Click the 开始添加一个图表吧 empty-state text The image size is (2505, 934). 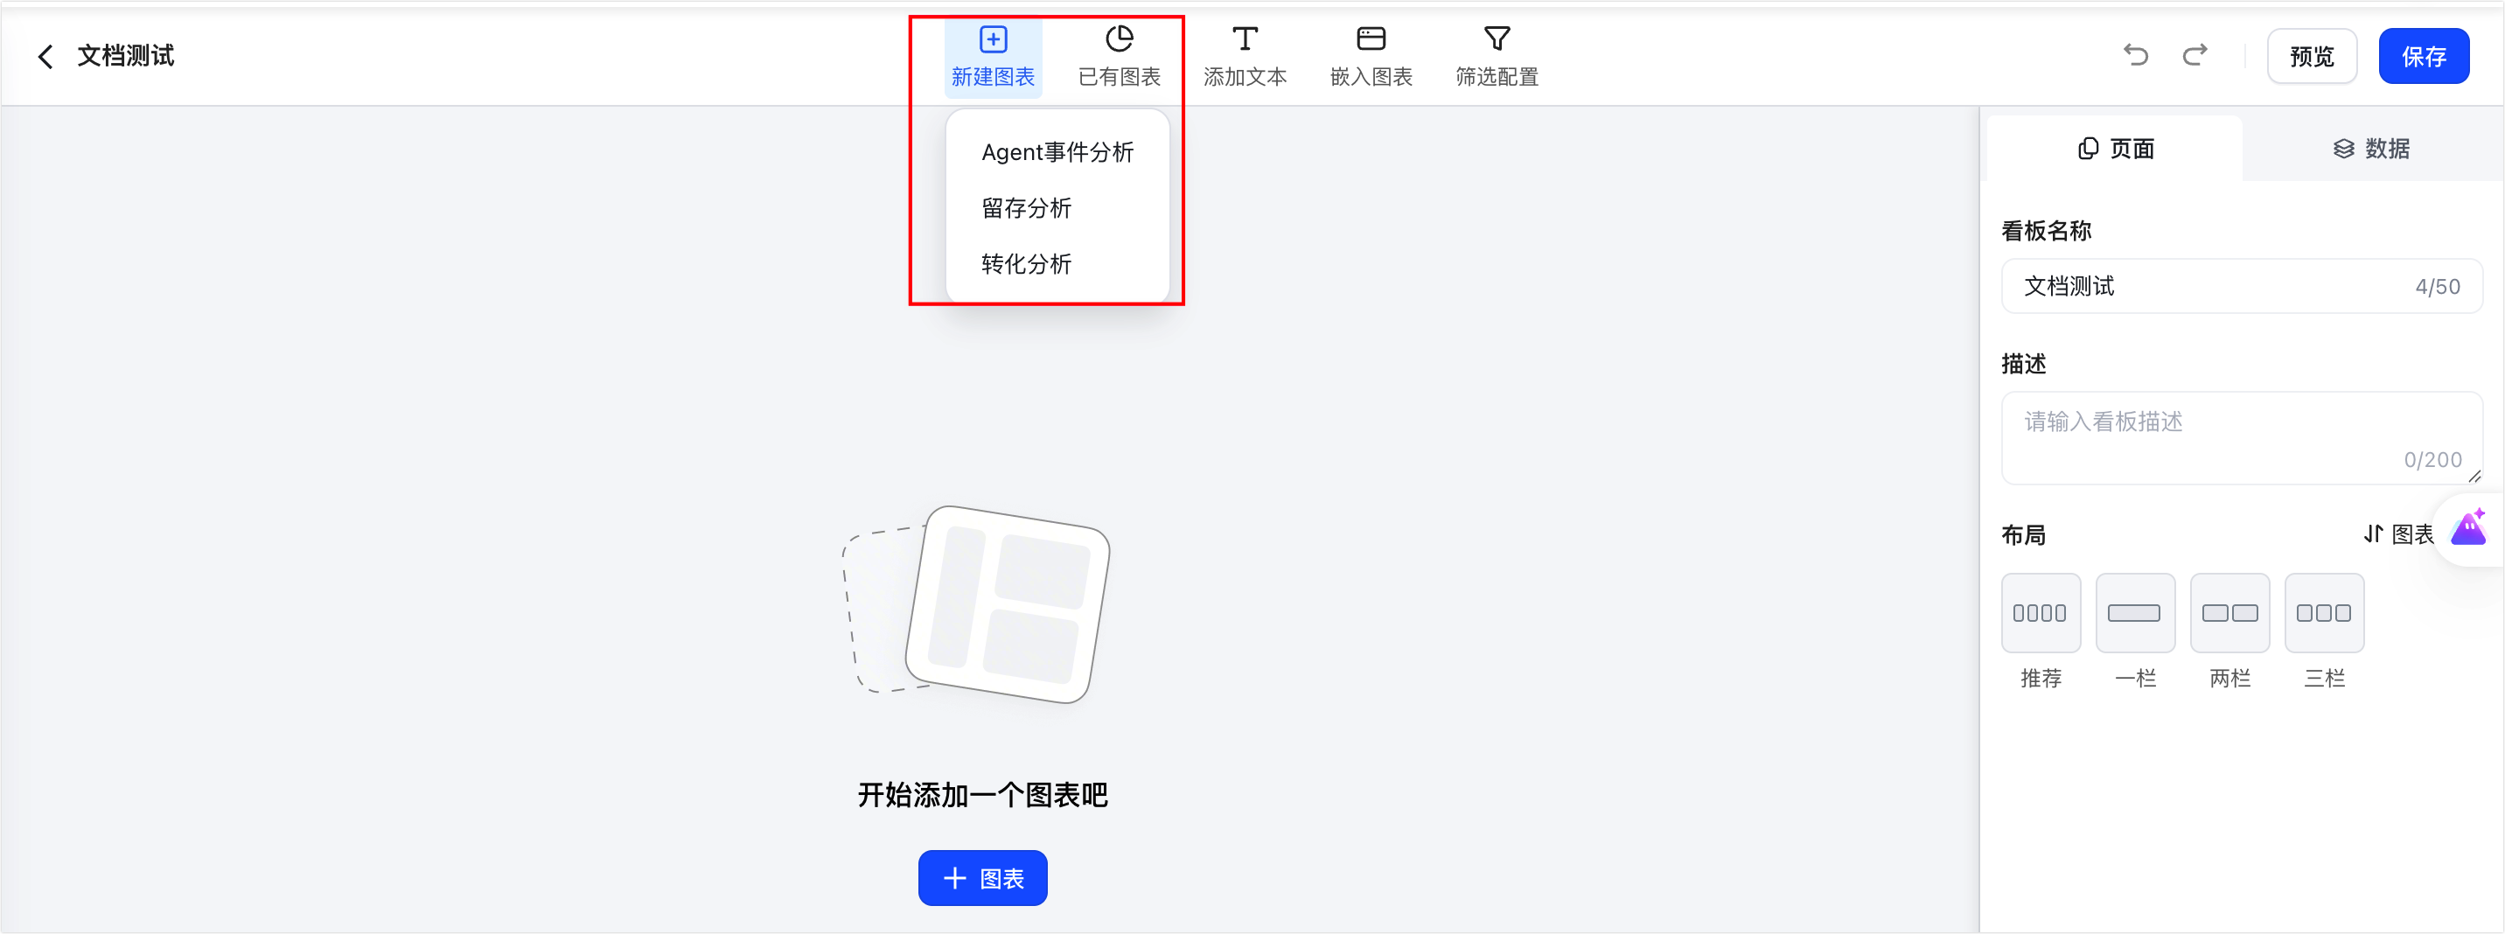coord(982,794)
